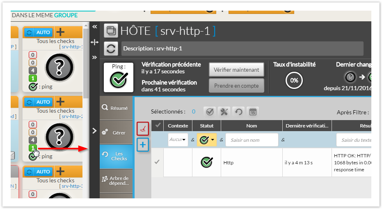Image resolution: width=382 pixels, height=209 pixels.
Task: Sort by the Dernière vérification column header
Action: tap(307, 126)
